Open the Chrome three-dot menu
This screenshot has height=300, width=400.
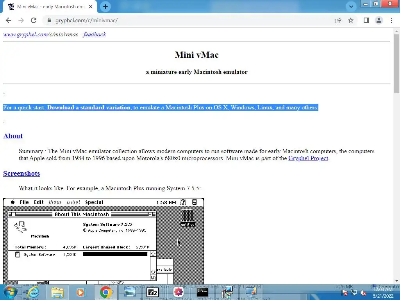[391, 20]
